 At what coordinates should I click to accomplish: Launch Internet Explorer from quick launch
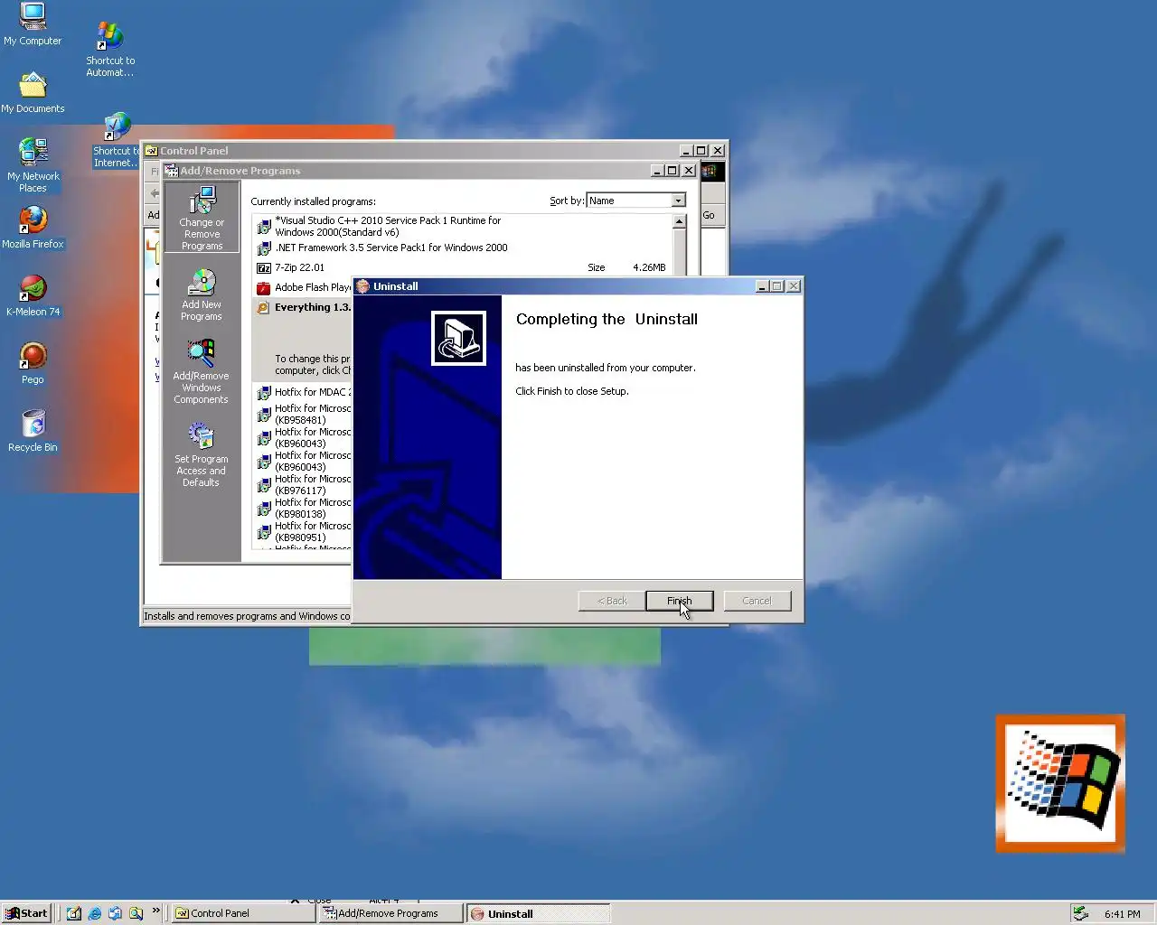95,913
